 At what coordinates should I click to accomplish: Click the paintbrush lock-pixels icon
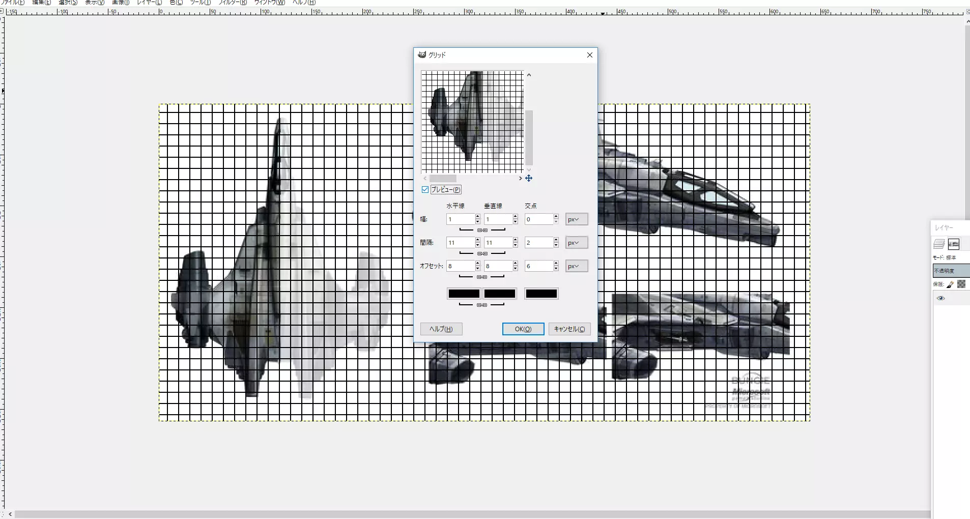[950, 284]
